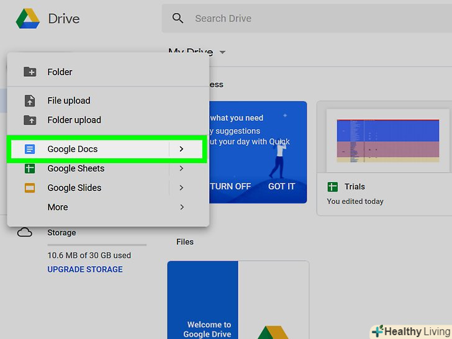Click the yellow Google Slides icon

point(30,188)
